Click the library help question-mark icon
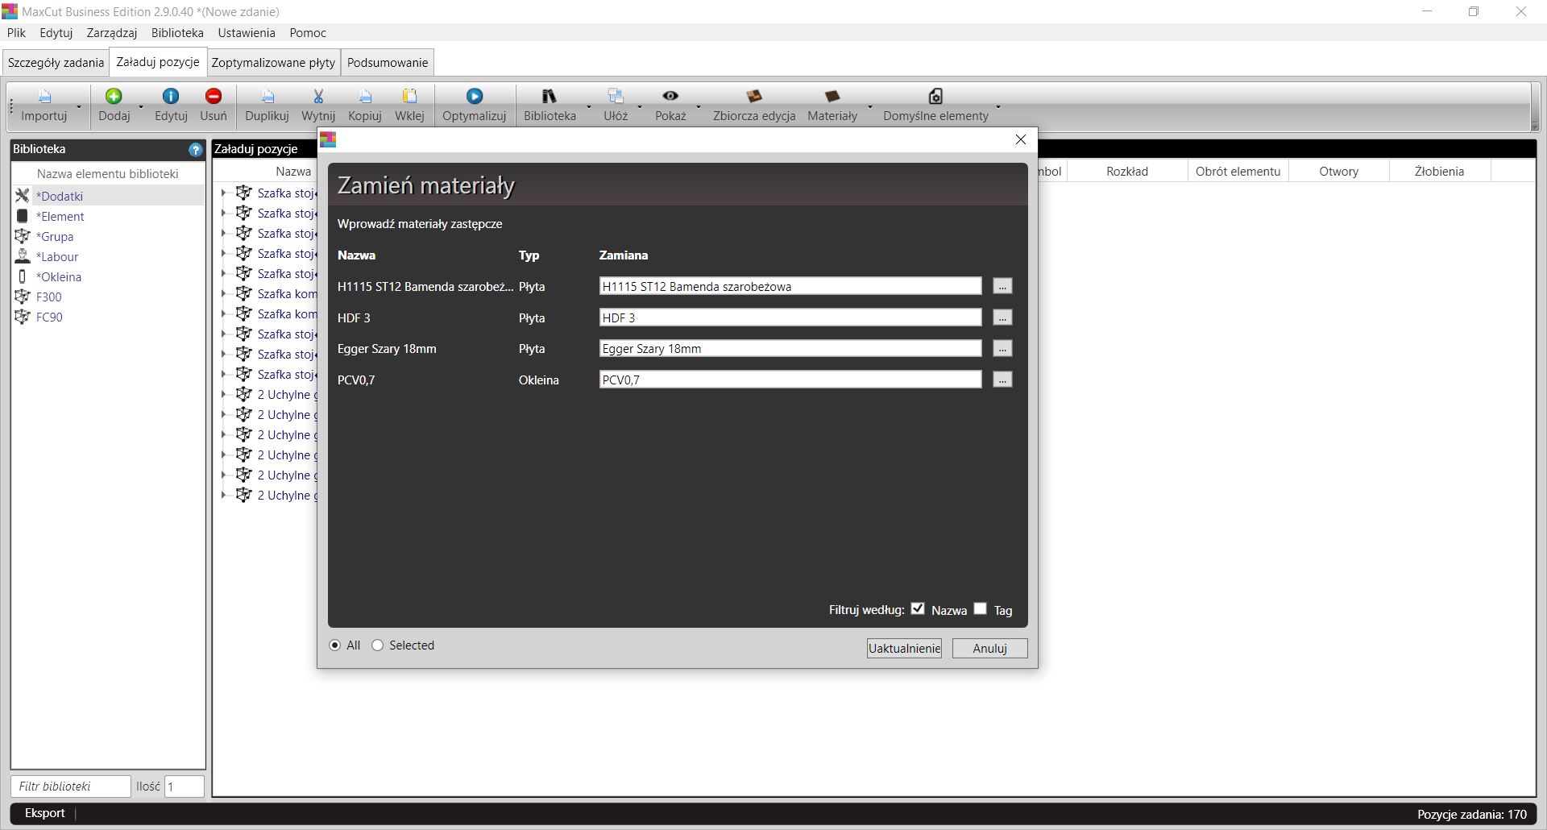 click(x=195, y=150)
